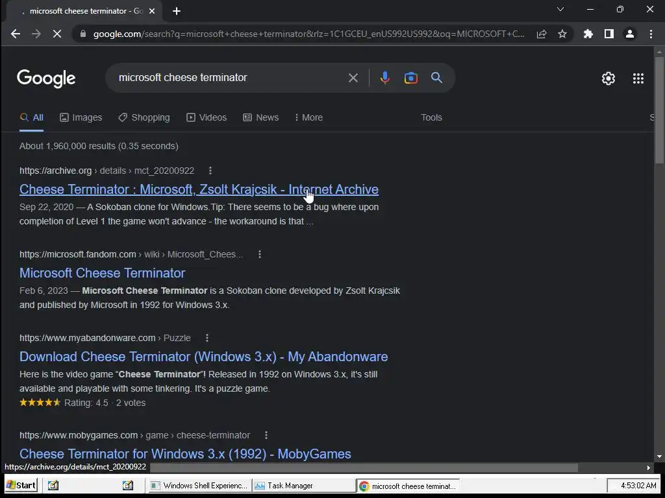This screenshot has width=665, height=498.
Task: Go back to the previous page
Action: click(x=16, y=34)
